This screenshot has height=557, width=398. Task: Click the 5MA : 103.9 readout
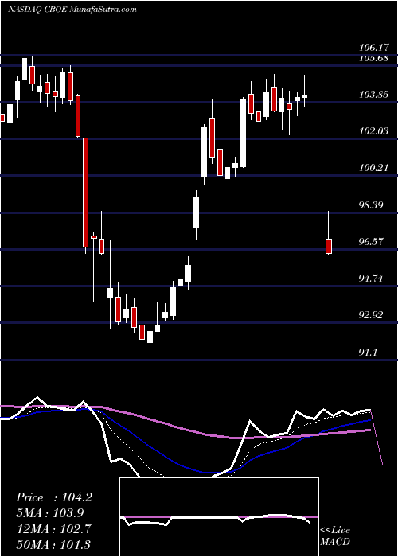click(x=50, y=512)
